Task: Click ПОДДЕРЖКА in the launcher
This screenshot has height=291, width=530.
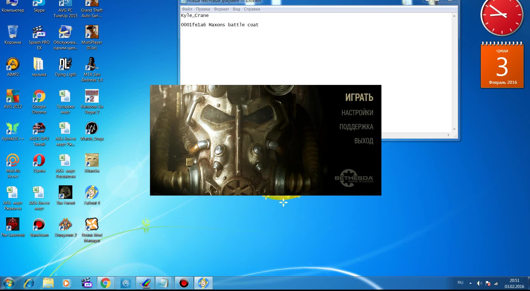Action: tap(356, 127)
